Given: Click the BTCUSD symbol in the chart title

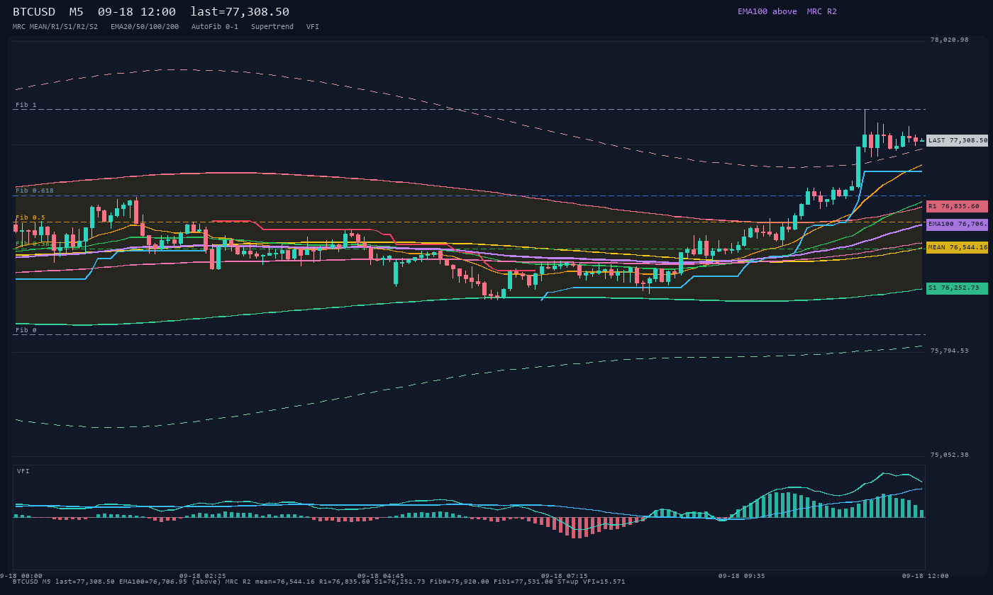Looking at the screenshot, I should (x=34, y=11).
